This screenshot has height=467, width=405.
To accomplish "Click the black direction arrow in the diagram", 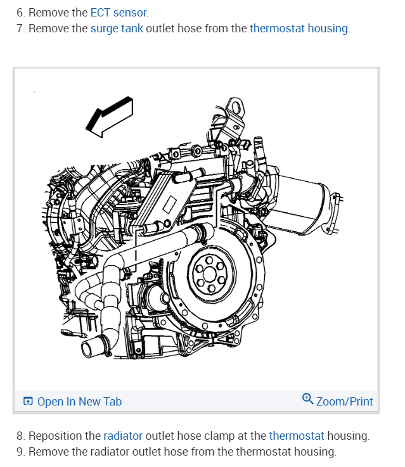I will coord(109,117).
